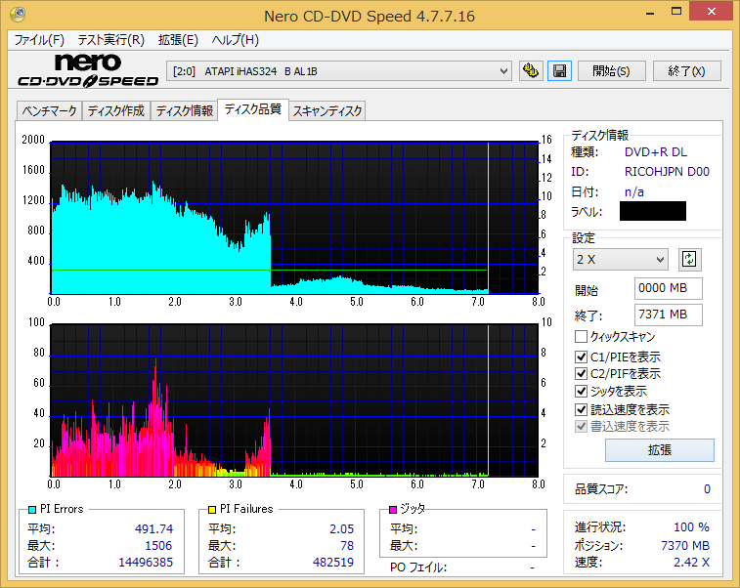
Task: Click the PI Failures graph area
Action: point(294,400)
